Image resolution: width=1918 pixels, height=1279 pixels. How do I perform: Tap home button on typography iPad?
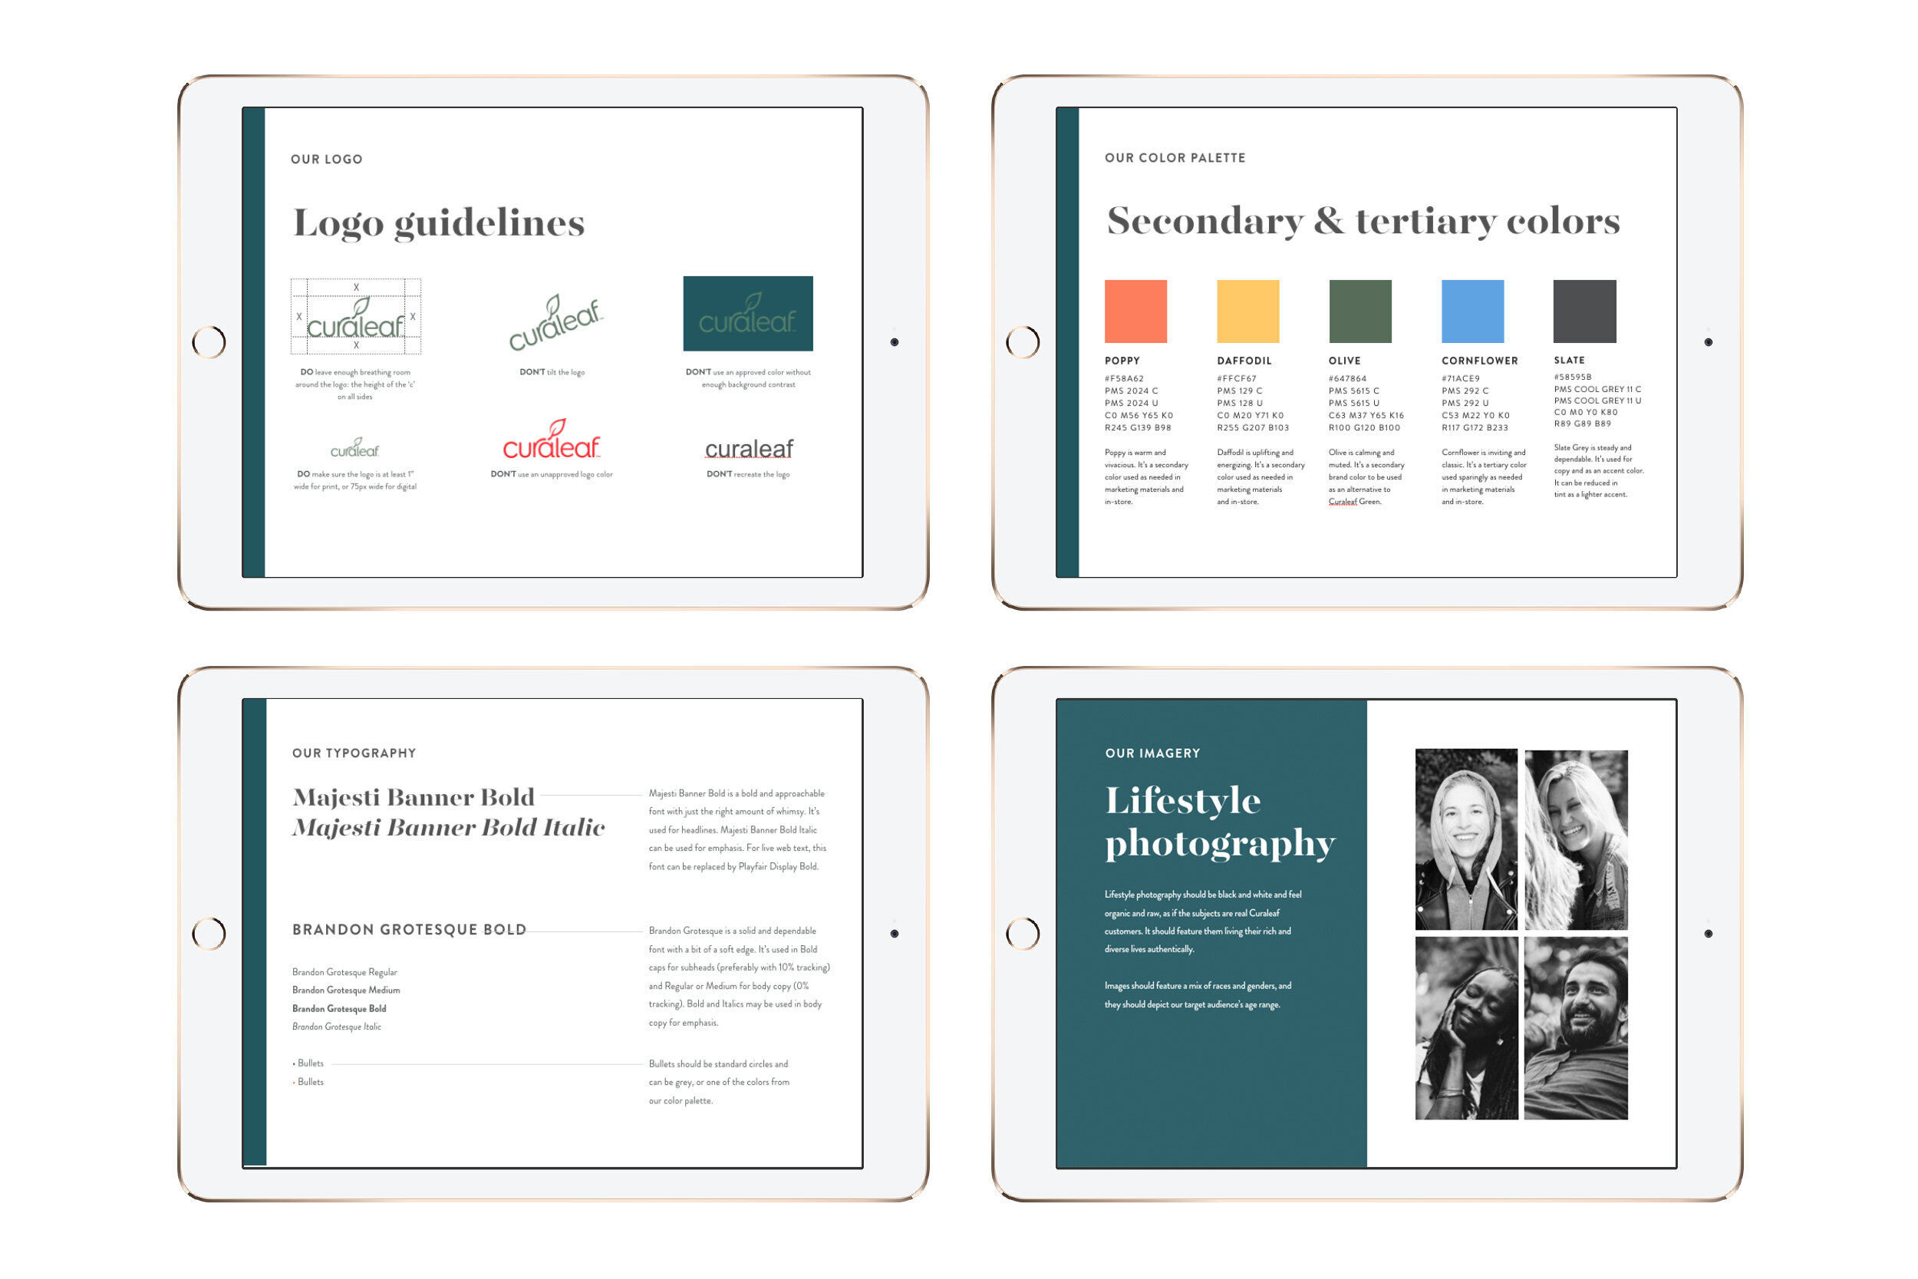209,933
